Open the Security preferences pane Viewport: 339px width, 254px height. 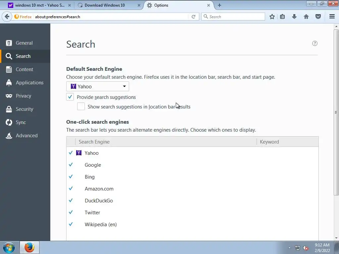click(25, 109)
